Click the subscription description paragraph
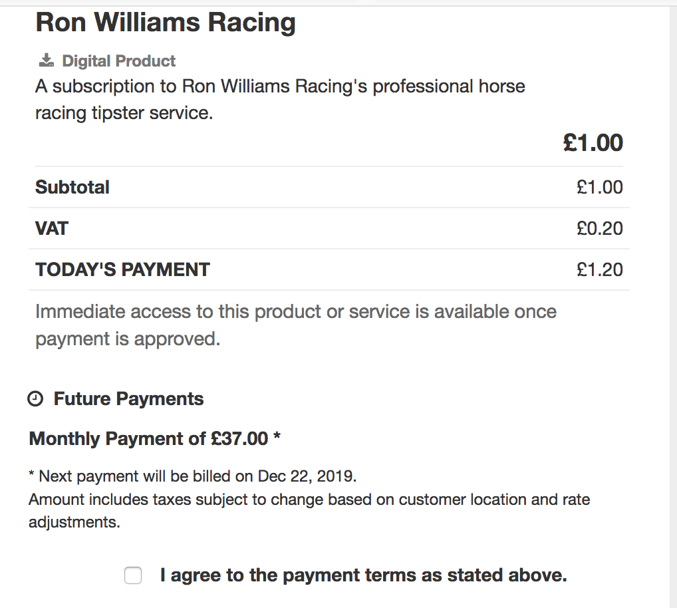The width and height of the screenshot is (677, 608). click(x=280, y=99)
